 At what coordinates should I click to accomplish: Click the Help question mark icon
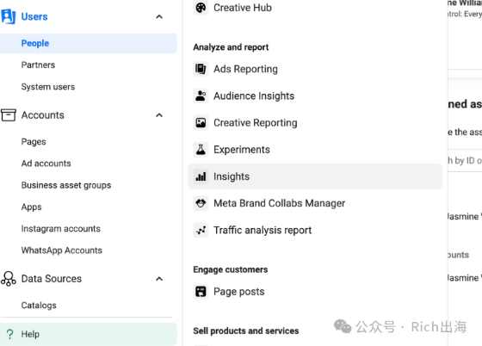point(9,334)
